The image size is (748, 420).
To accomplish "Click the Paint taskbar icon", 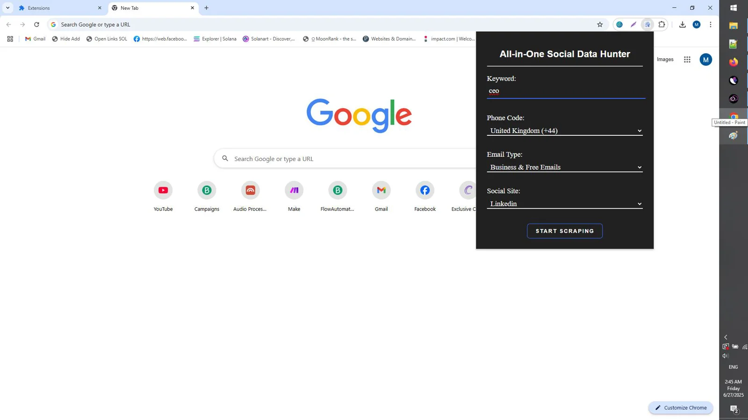I will coord(734,135).
